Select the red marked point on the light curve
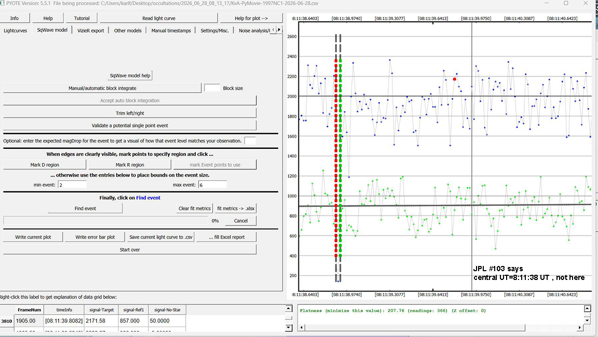The height and width of the screenshot is (337, 598). [x=455, y=79]
